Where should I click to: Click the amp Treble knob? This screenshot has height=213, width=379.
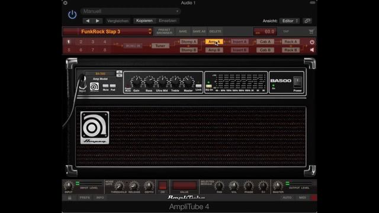(175, 82)
